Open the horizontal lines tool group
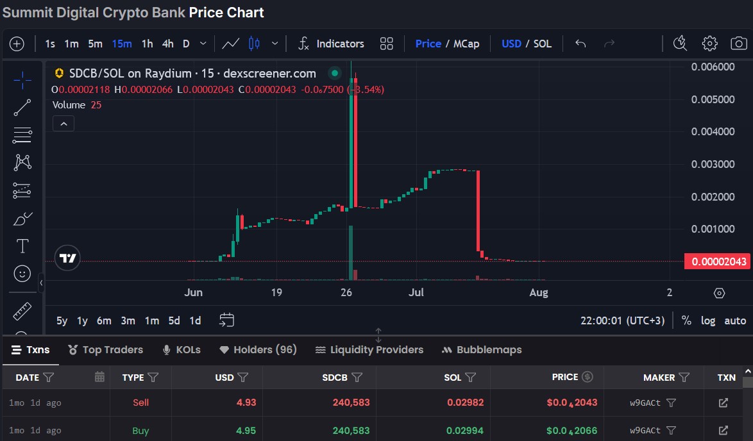This screenshot has height=441, width=753. coord(22,135)
